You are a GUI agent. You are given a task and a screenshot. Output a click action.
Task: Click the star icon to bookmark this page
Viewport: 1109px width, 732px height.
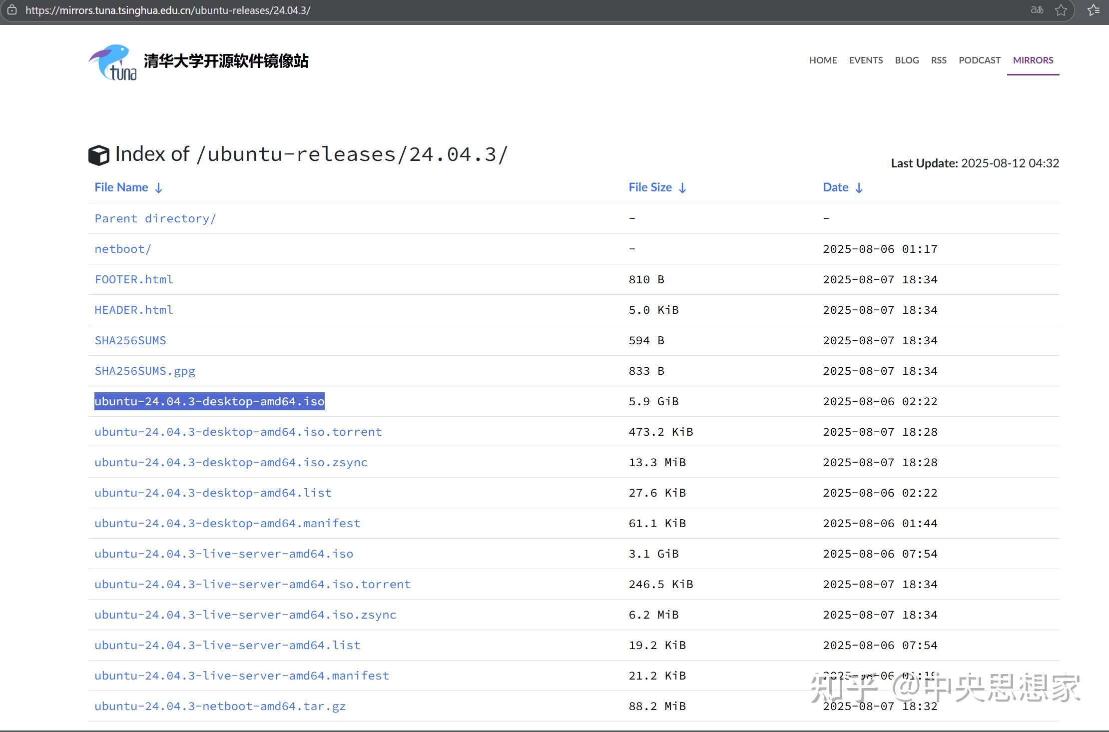pyautogui.click(x=1061, y=10)
